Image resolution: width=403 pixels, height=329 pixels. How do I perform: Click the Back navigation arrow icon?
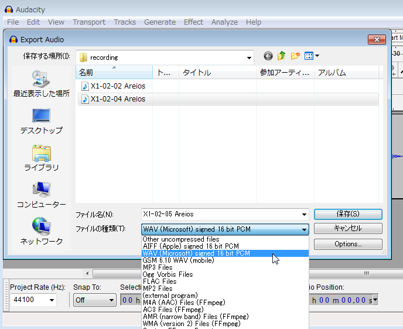pyautogui.click(x=268, y=56)
